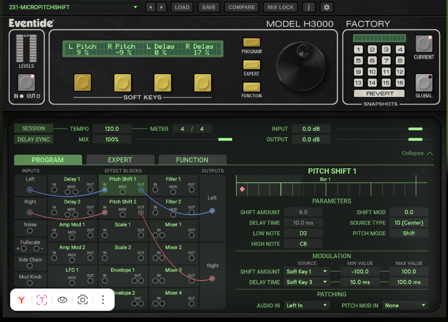Click the Mod Knob input jack
The height and width of the screenshot is (322, 448).
pos(30,283)
